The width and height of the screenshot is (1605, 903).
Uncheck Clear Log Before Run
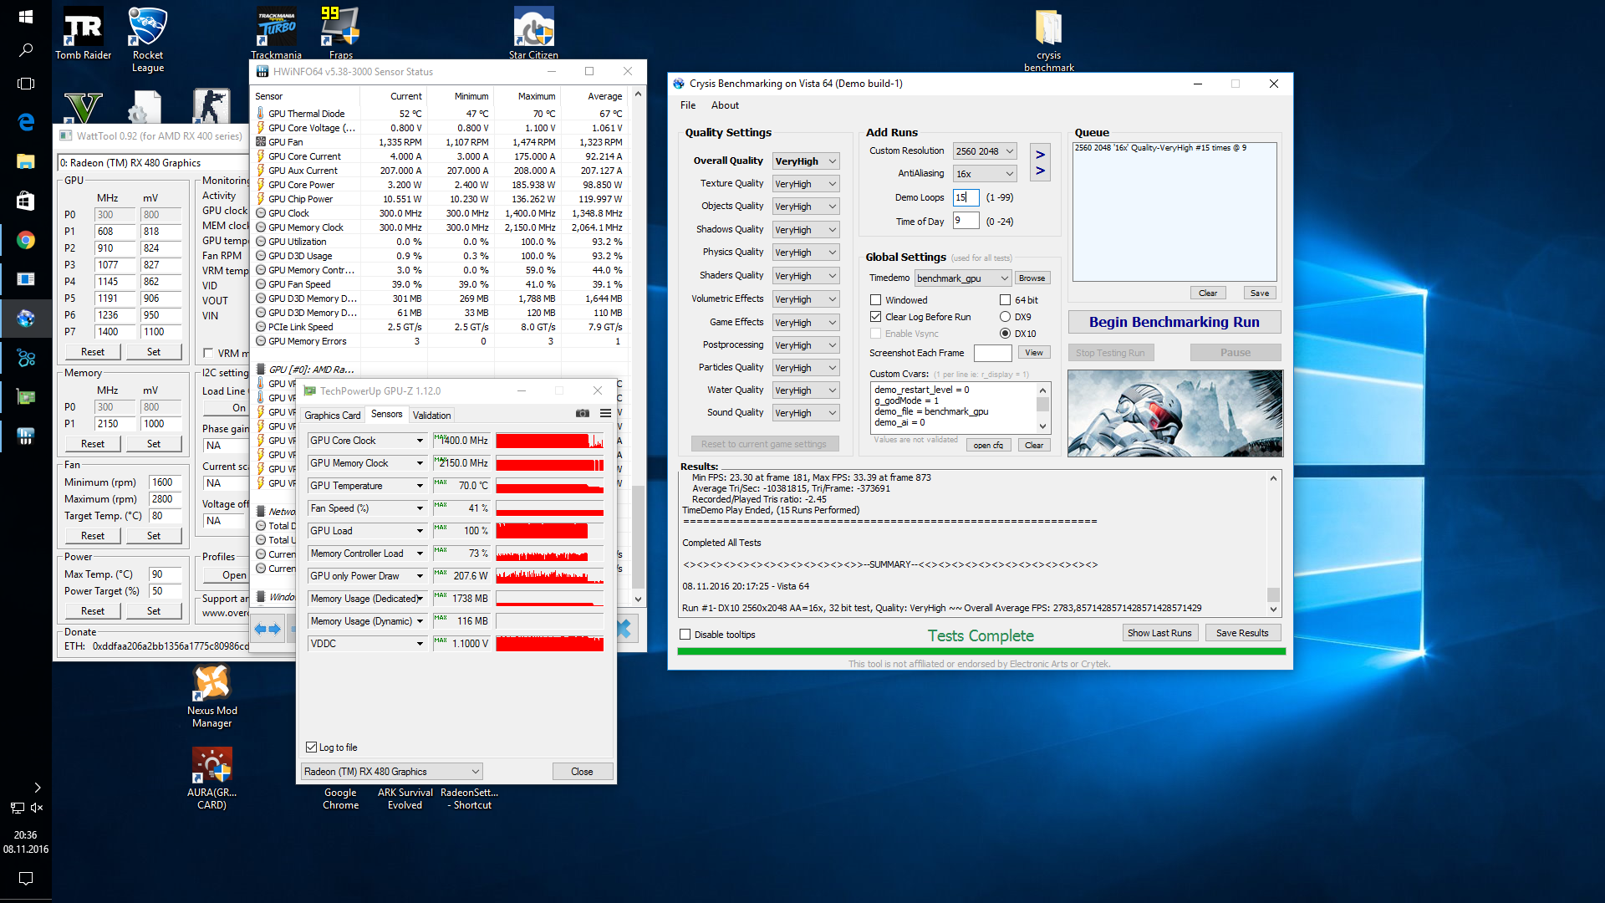(875, 317)
